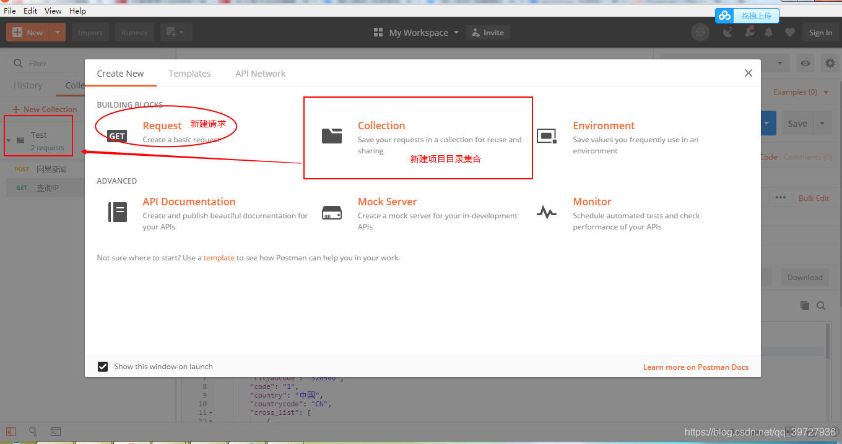Image resolution: width=842 pixels, height=444 pixels.
Task: Open the Save button dropdown arrow
Action: click(822, 123)
